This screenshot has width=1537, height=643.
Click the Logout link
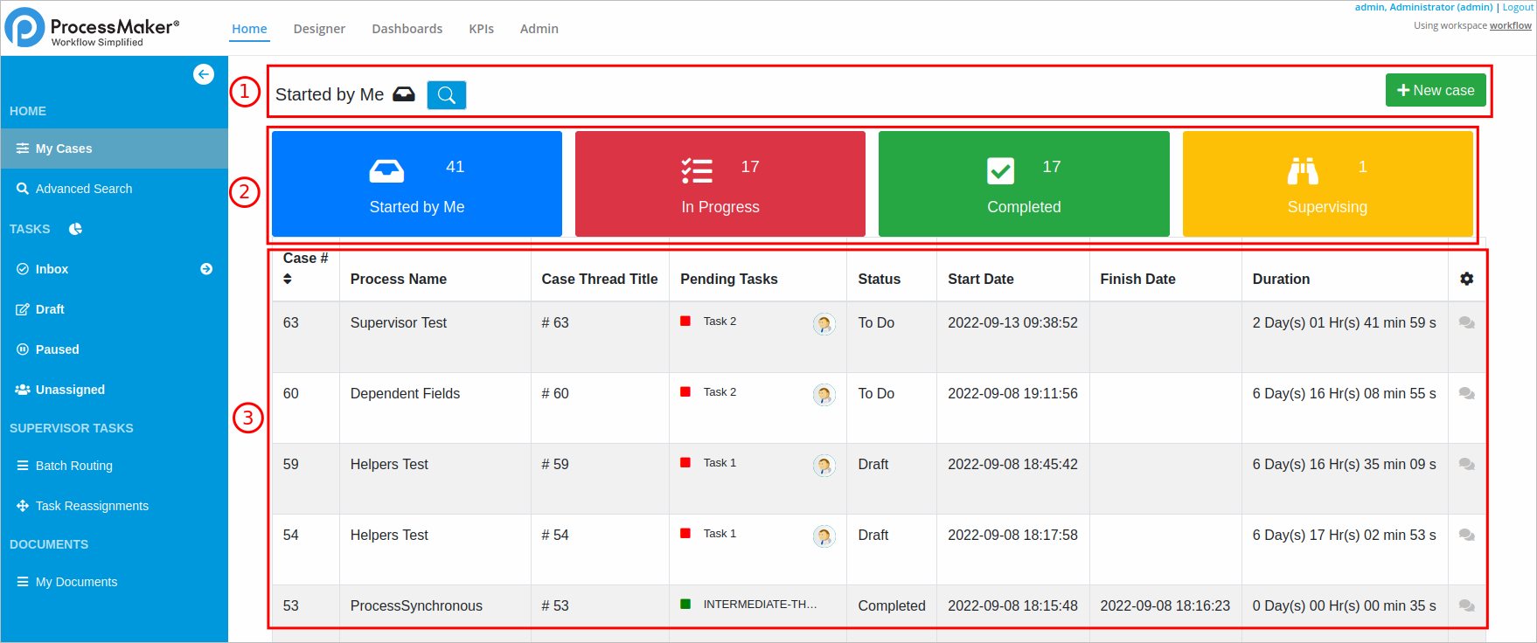(1518, 7)
